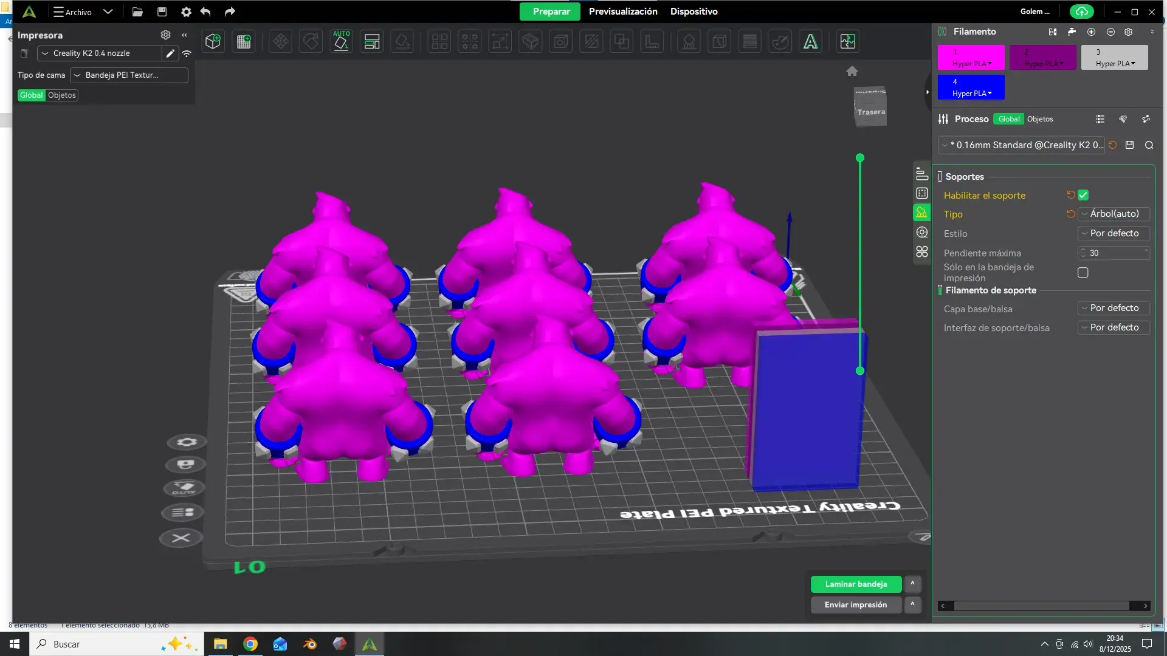Image resolution: width=1167 pixels, height=656 pixels.
Task: Open filament settings gear icon
Action: click(x=1129, y=32)
